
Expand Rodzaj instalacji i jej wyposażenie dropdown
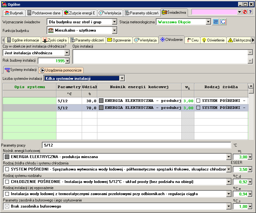pos(229,194)
